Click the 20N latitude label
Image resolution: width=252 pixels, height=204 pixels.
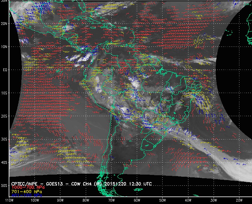(x=4, y=24)
